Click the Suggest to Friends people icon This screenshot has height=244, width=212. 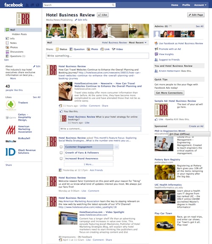[156, 60]
